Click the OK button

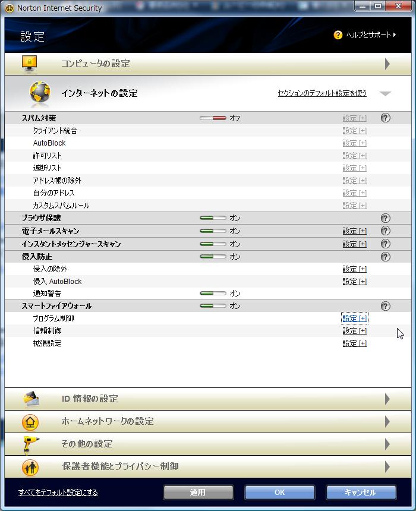[x=280, y=492]
